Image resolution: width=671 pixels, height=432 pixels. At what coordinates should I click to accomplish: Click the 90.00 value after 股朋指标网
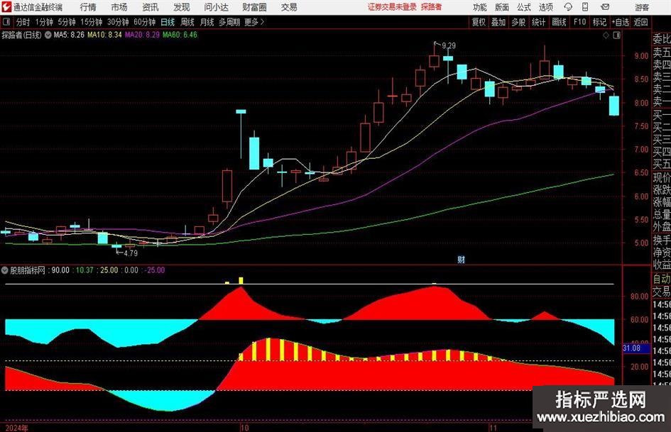tap(60, 270)
